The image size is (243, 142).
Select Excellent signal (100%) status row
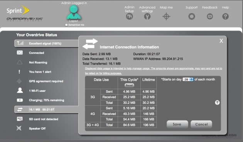click(47, 43)
